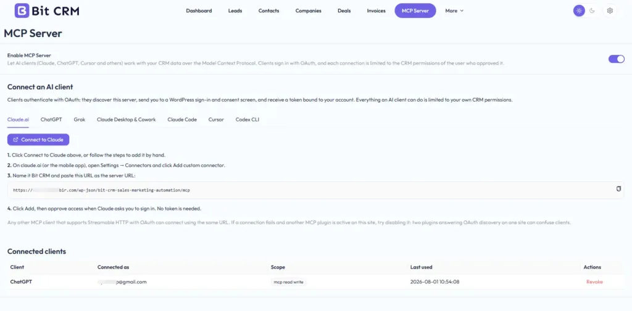Open the settings gear icon
The height and width of the screenshot is (311, 632).
[610, 11]
